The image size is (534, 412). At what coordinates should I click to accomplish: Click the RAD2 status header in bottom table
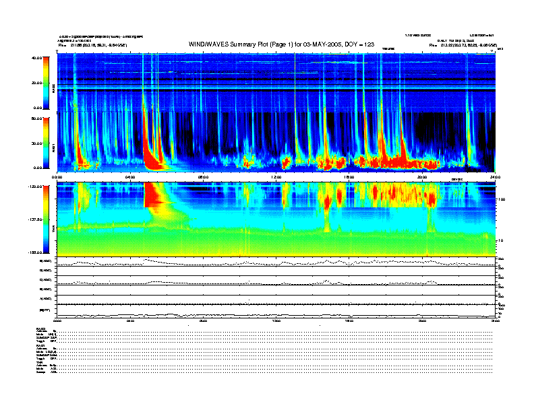pyautogui.click(x=41, y=329)
